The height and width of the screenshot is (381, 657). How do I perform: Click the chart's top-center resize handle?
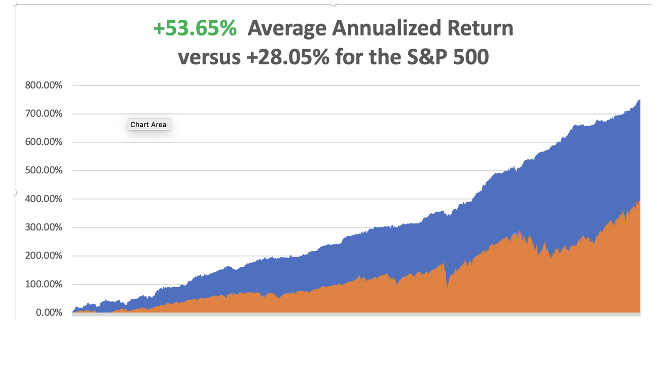point(333,4)
